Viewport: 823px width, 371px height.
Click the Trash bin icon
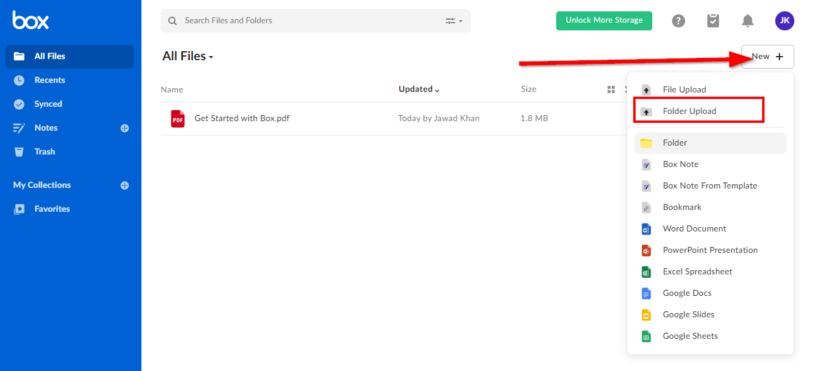point(19,152)
